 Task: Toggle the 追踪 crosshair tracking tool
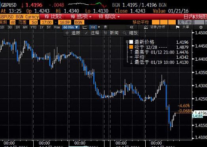[x=73, y=33]
